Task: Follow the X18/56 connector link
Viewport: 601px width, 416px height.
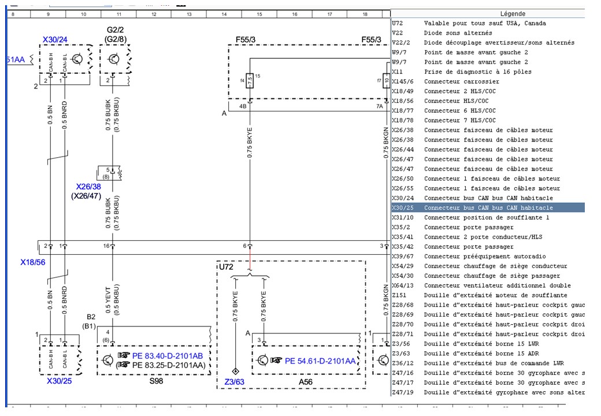Action: coord(32,262)
